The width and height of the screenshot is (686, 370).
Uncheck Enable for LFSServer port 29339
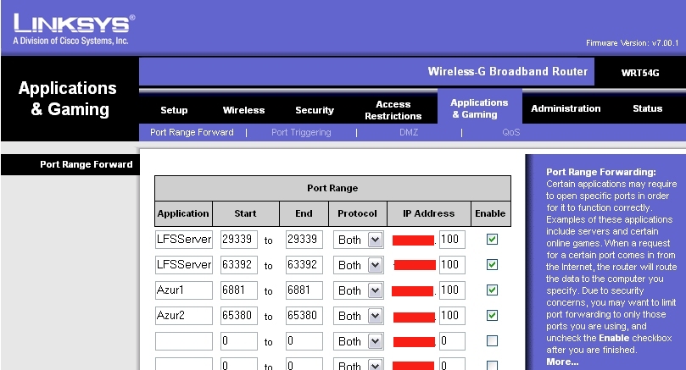492,239
